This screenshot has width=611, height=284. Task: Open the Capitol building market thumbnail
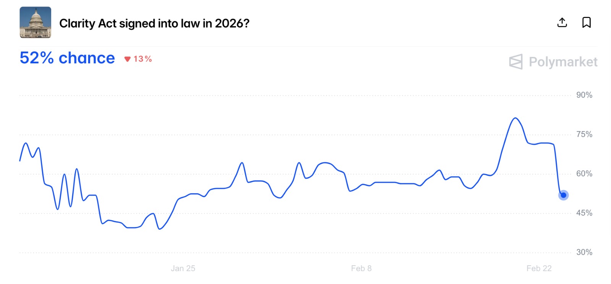click(x=36, y=23)
